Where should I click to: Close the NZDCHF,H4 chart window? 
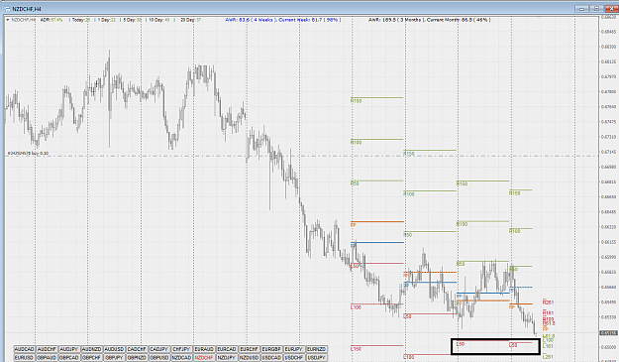coord(611,9)
